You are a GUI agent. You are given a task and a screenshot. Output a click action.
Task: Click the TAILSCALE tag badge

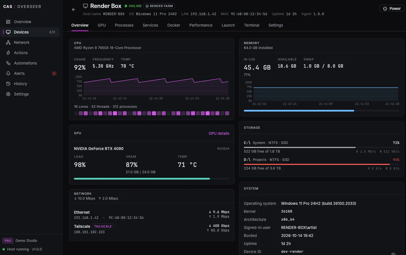(103, 226)
